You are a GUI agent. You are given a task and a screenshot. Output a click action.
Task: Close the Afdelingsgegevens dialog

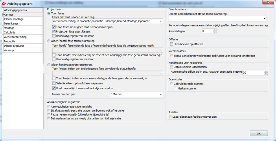click(268, 2)
